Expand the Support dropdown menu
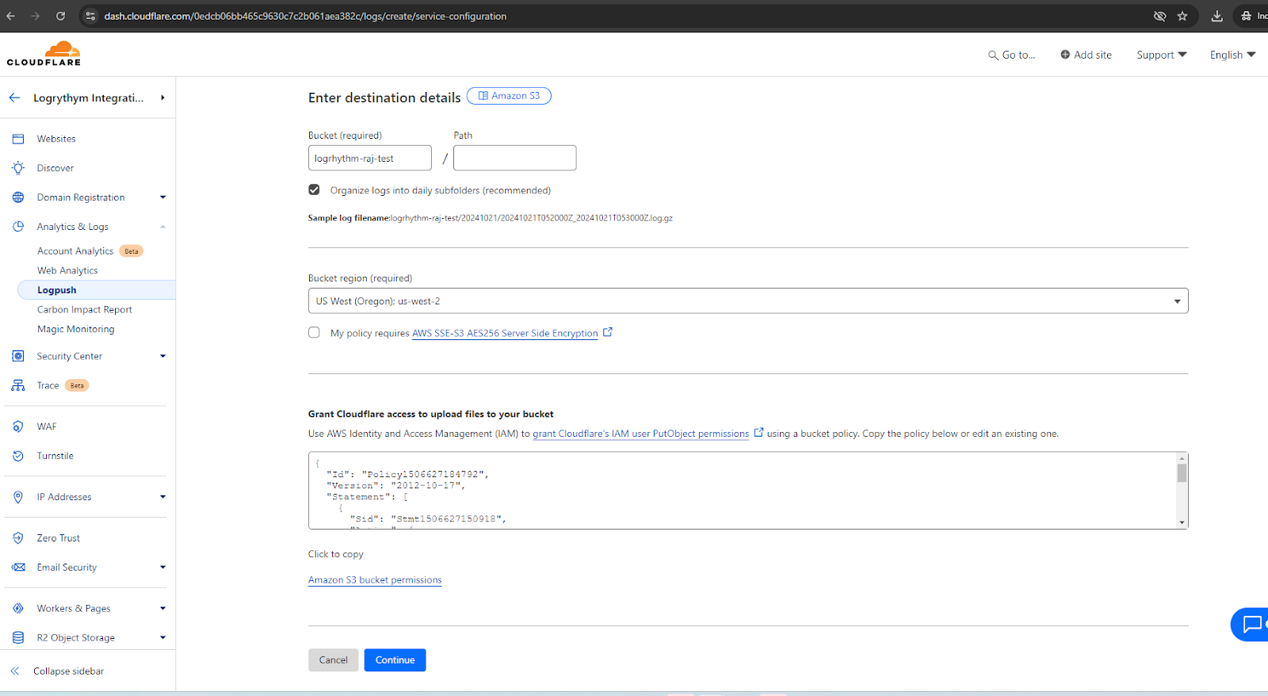Screen dimensions: 1268x696 tap(1161, 55)
